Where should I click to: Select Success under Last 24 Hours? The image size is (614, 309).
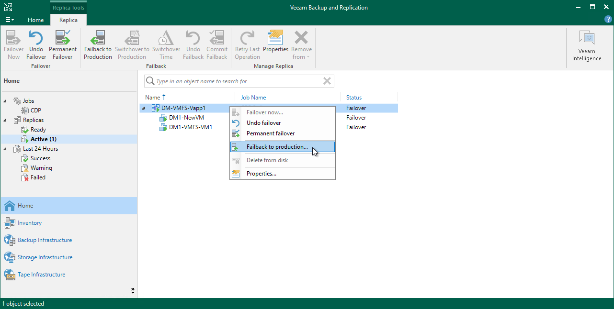(40, 158)
